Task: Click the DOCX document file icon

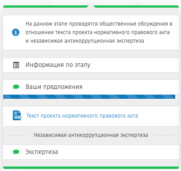Action: tap(17, 115)
